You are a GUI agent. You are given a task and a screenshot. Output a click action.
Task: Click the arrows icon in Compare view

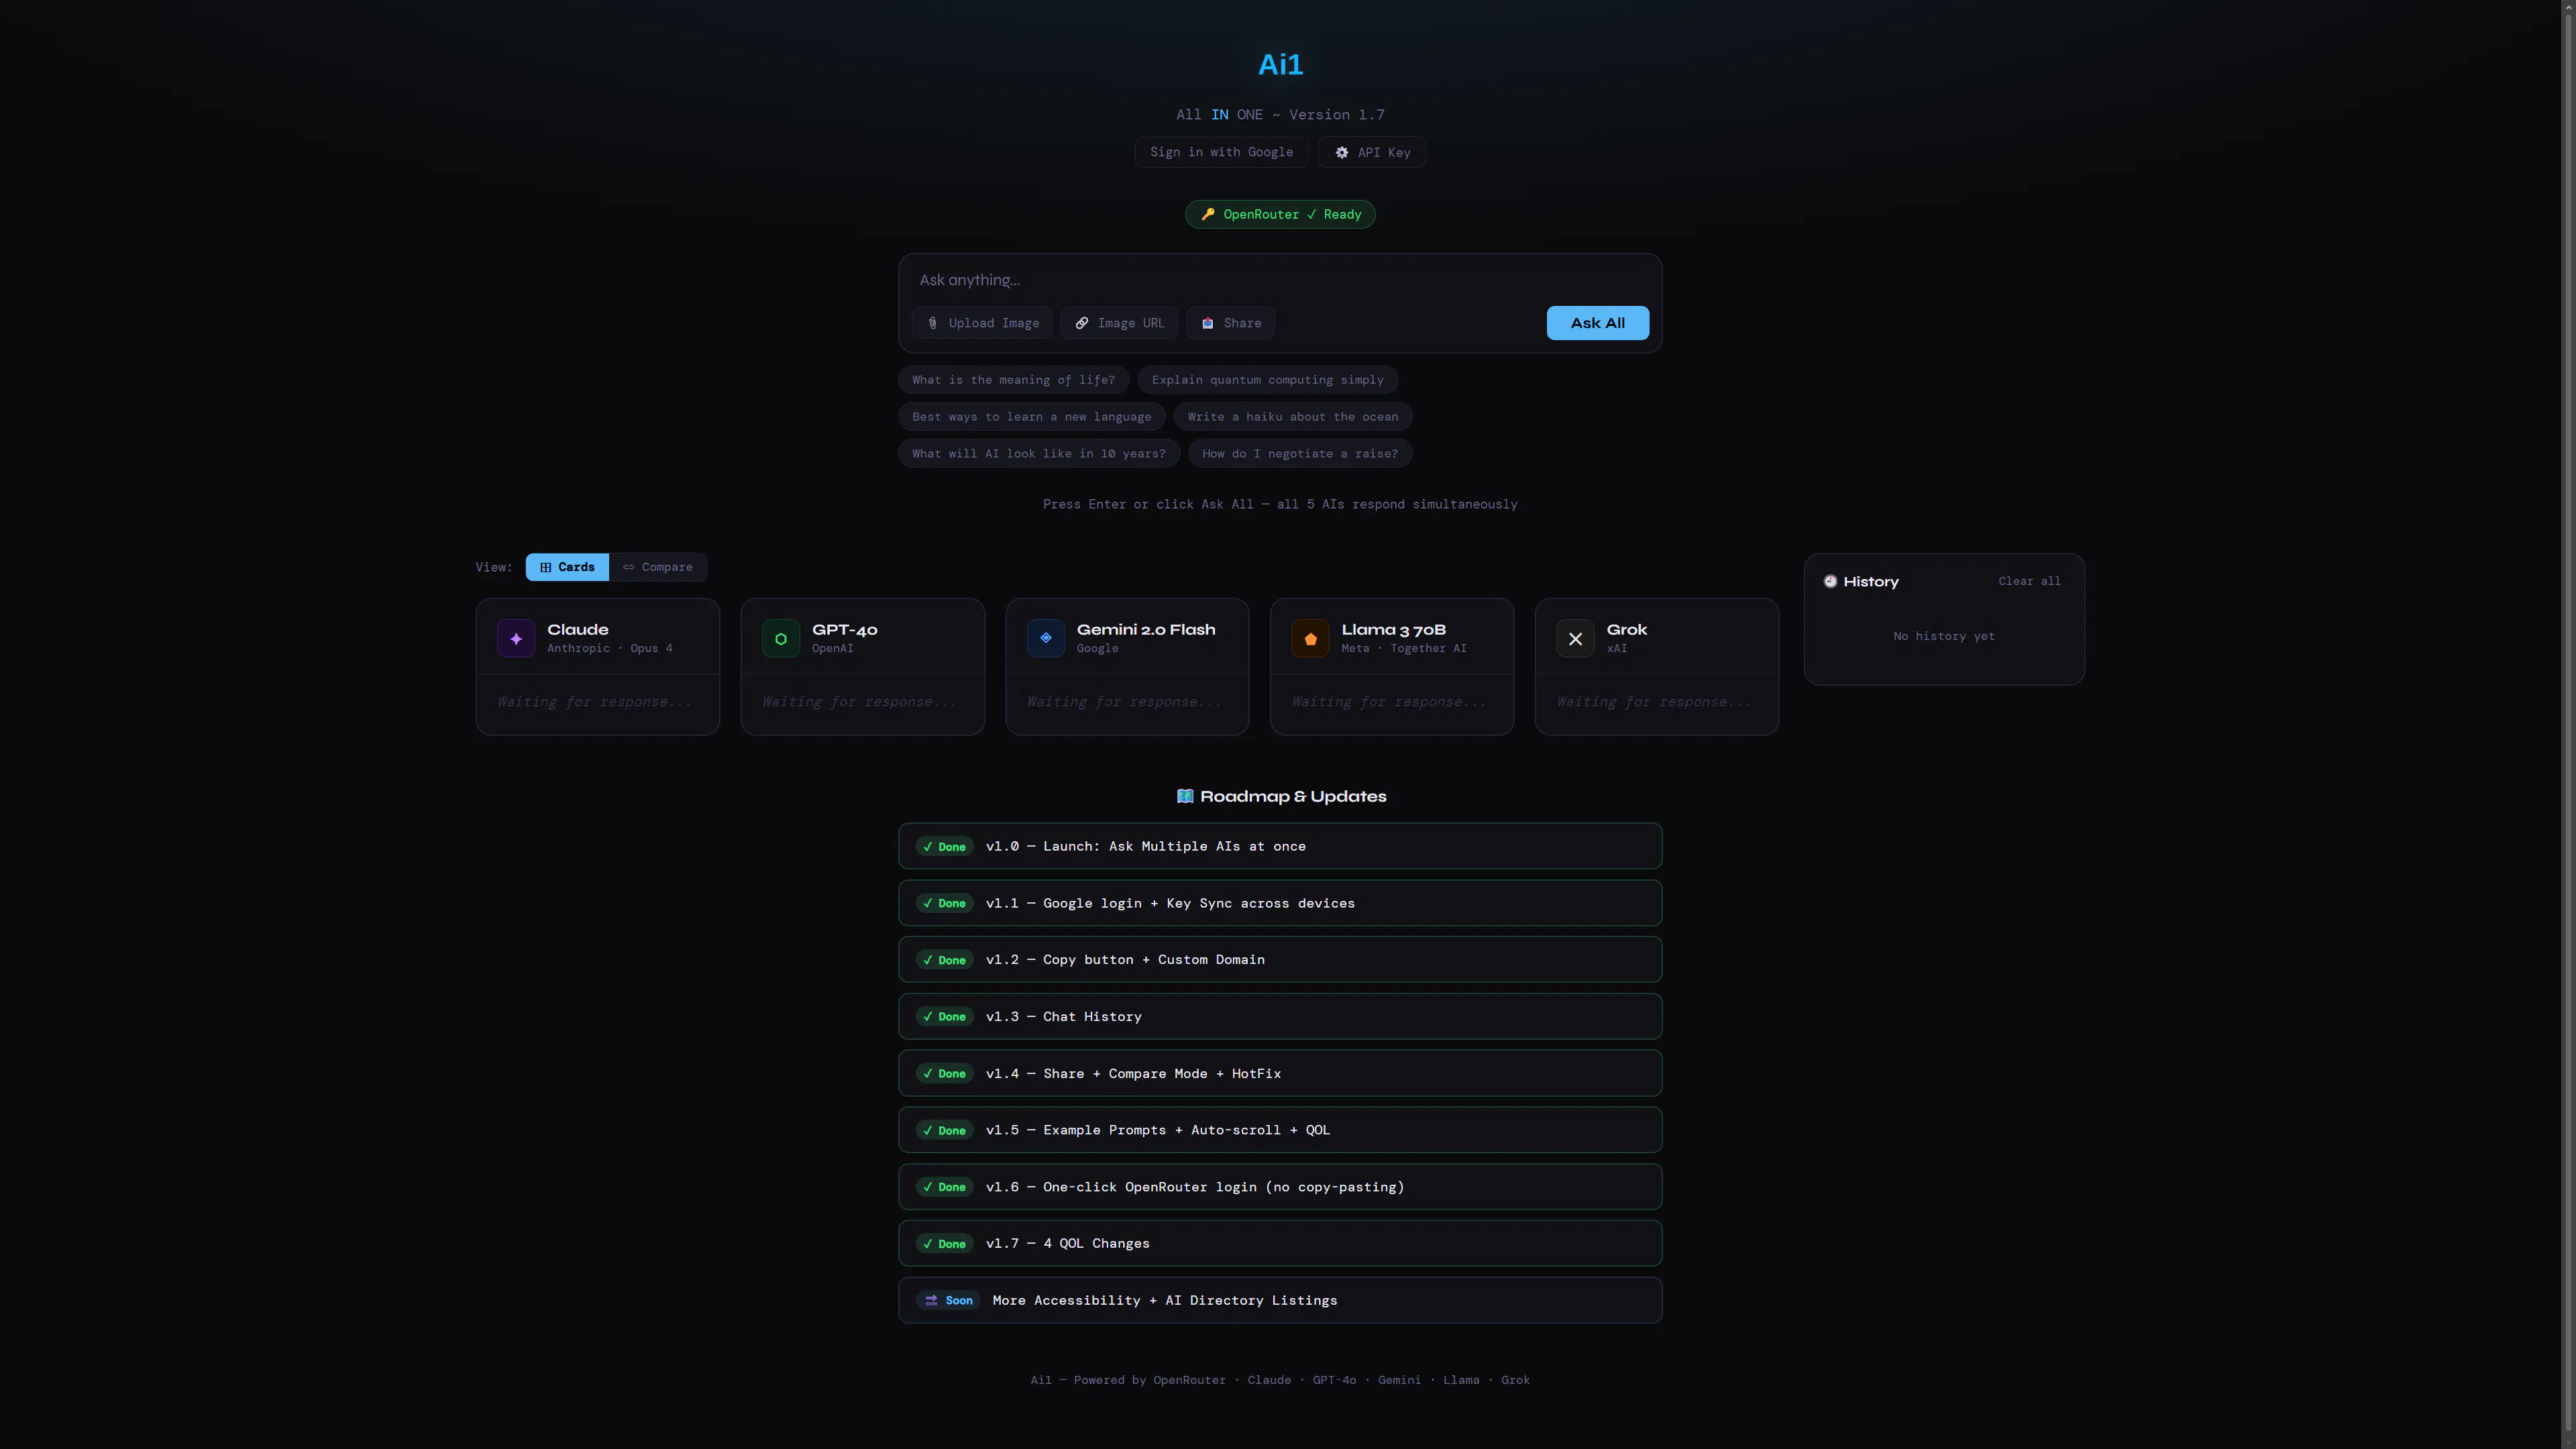coord(628,567)
